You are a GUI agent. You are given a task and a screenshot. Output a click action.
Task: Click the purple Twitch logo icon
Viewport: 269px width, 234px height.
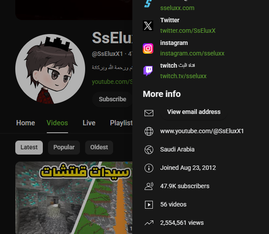(148, 71)
